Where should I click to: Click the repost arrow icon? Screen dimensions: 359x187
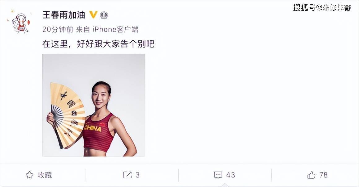pos(127,175)
